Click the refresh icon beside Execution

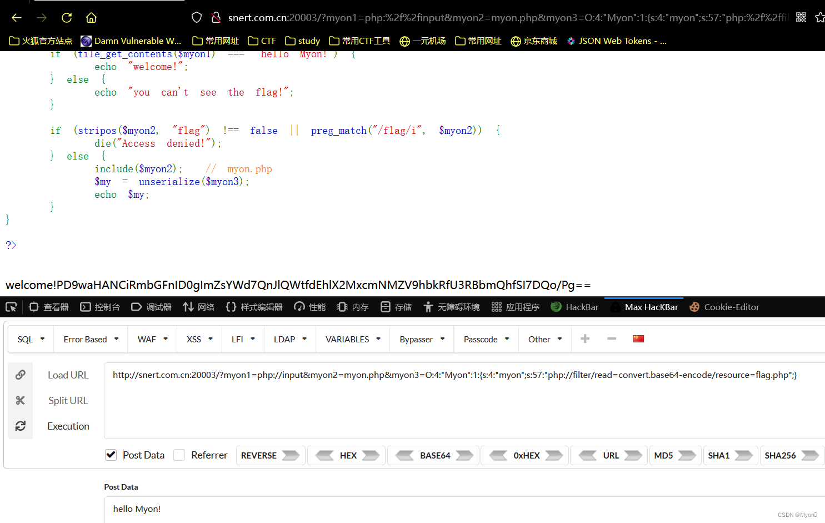21,426
